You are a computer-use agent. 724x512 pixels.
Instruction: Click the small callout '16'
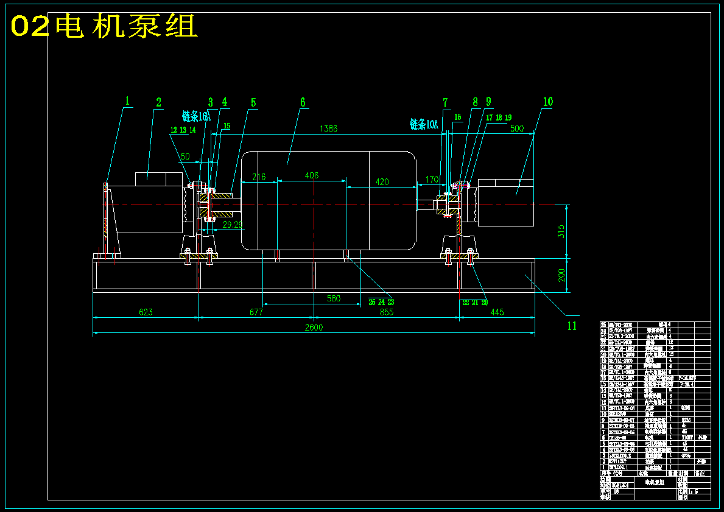pyautogui.click(x=457, y=117)
